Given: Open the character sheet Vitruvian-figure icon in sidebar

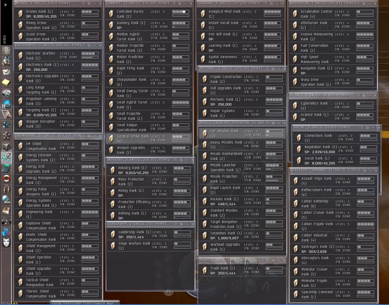Looking at the screenshot, I should tap(6, 51).
